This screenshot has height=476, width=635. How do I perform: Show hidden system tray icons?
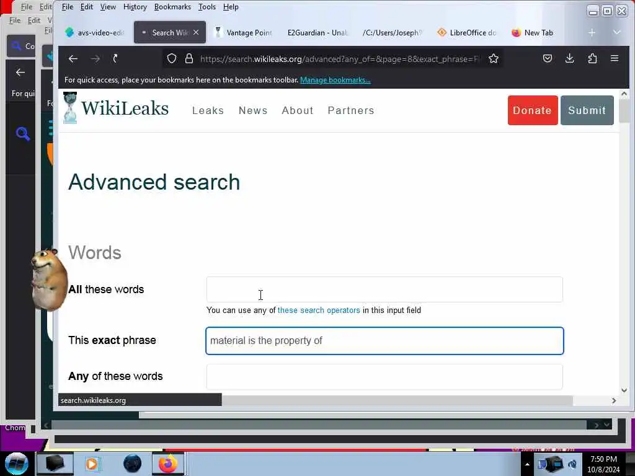coord(527,464)
